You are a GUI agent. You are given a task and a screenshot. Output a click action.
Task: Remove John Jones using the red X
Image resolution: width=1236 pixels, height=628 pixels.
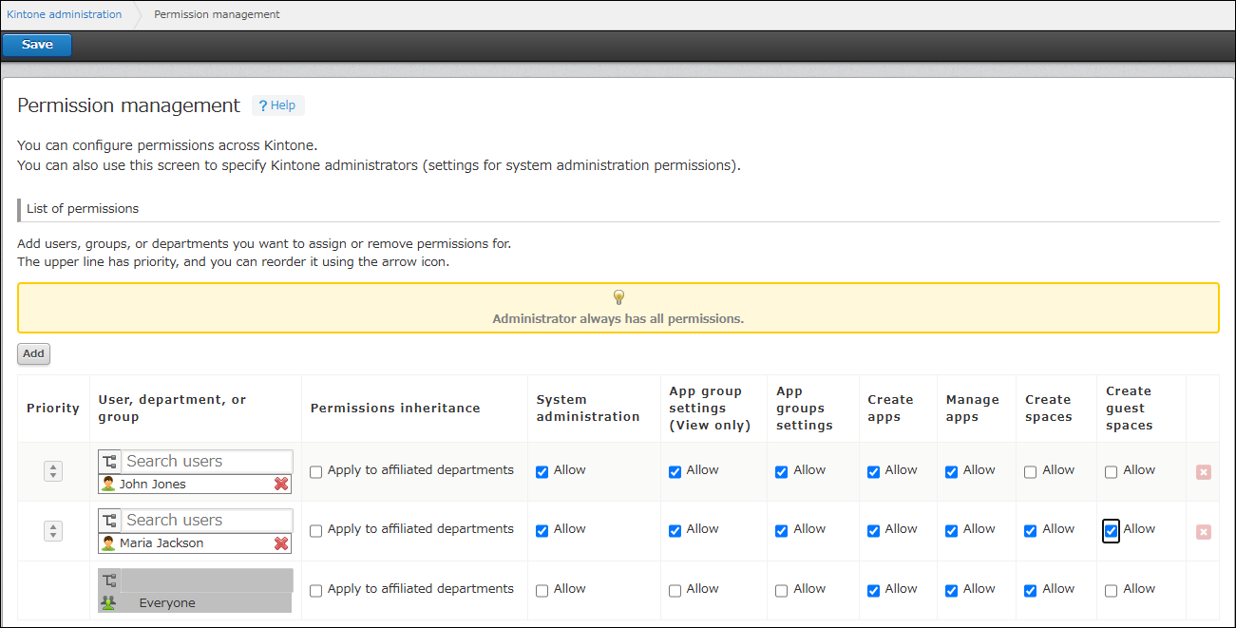click(281, 484)
